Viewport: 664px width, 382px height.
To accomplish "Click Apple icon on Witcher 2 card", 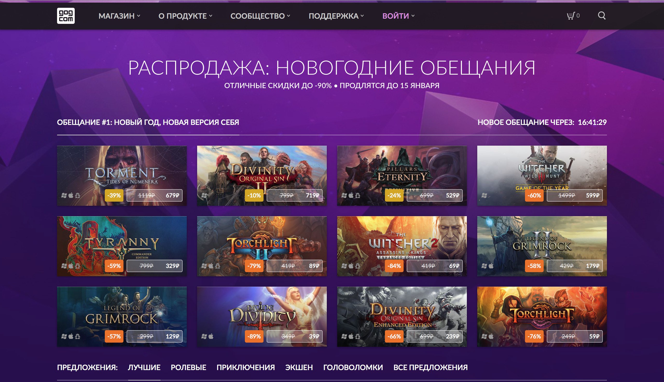I will [x=351, y=266].
